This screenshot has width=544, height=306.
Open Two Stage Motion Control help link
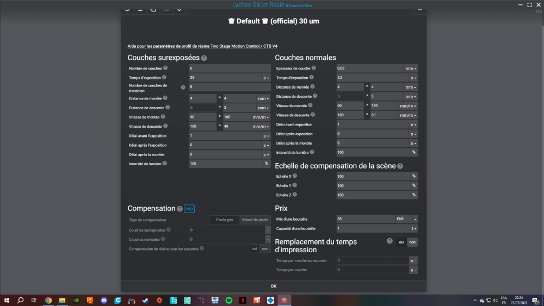202,46
